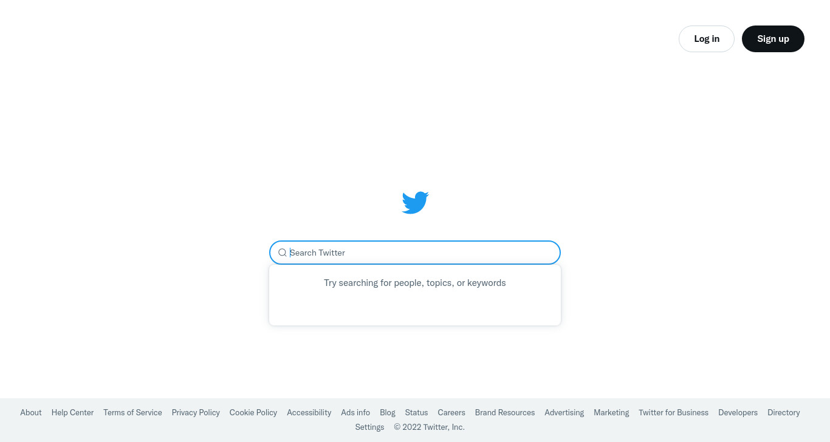Open the Cookie Policy link
The height and width of the screenshot is (442, 830).
click(x=253, y=412)
